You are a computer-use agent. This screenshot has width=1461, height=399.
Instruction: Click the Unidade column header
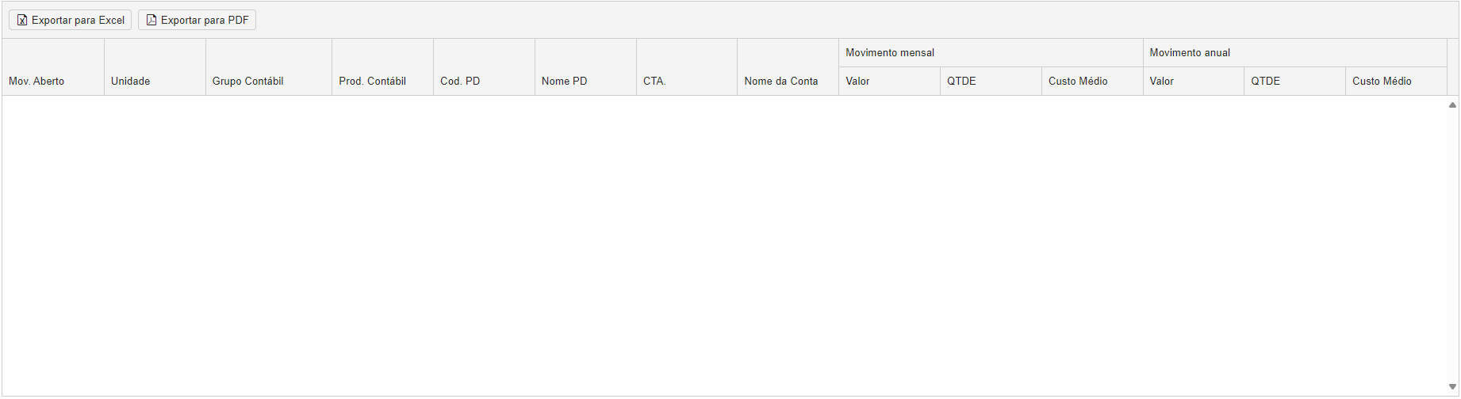coord(131,81)
